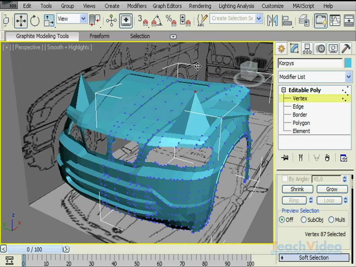Image resolution: width=356 pixels, height=267 pixels.
Task: Select the Move tool in toolbar
Action: coord(21,20)
